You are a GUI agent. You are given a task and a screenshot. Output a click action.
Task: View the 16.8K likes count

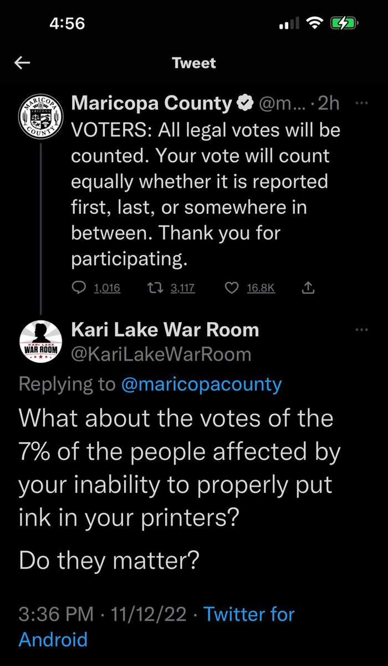click(x=261, y=288)
